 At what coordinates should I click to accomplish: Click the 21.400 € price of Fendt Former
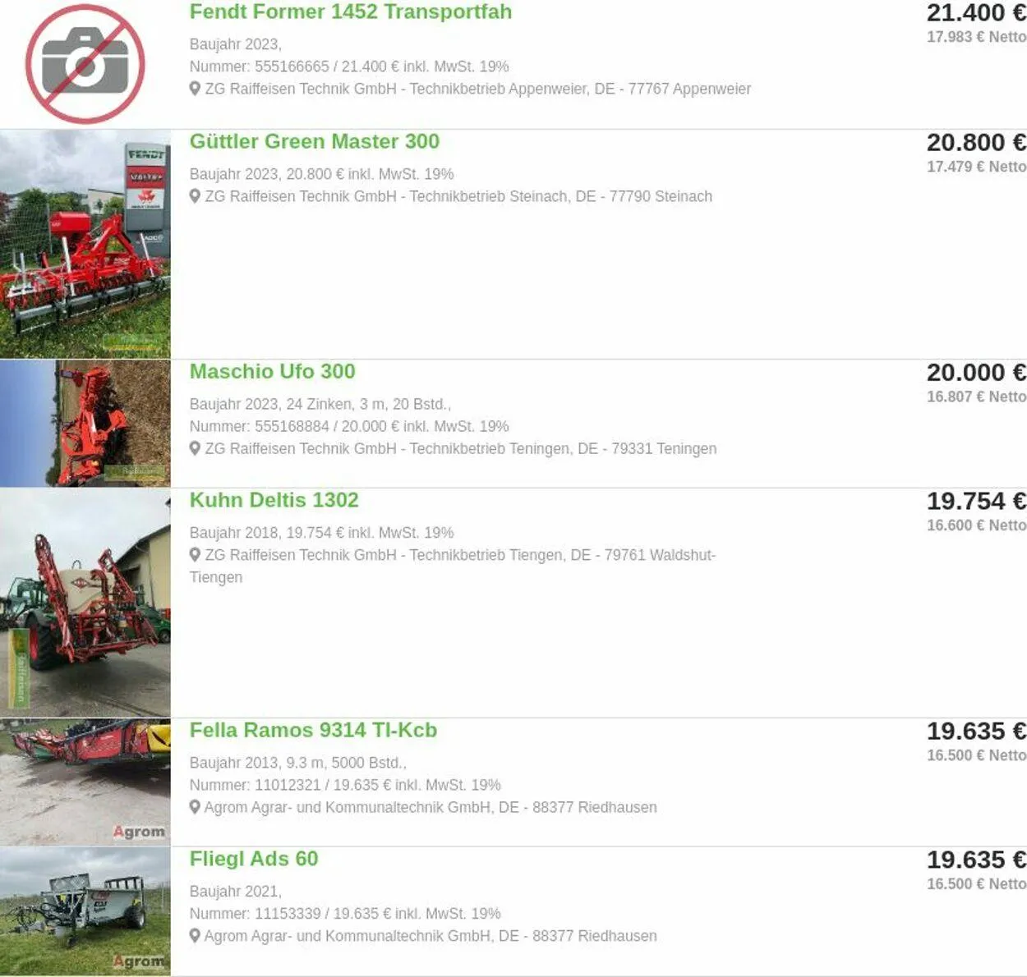976,13
